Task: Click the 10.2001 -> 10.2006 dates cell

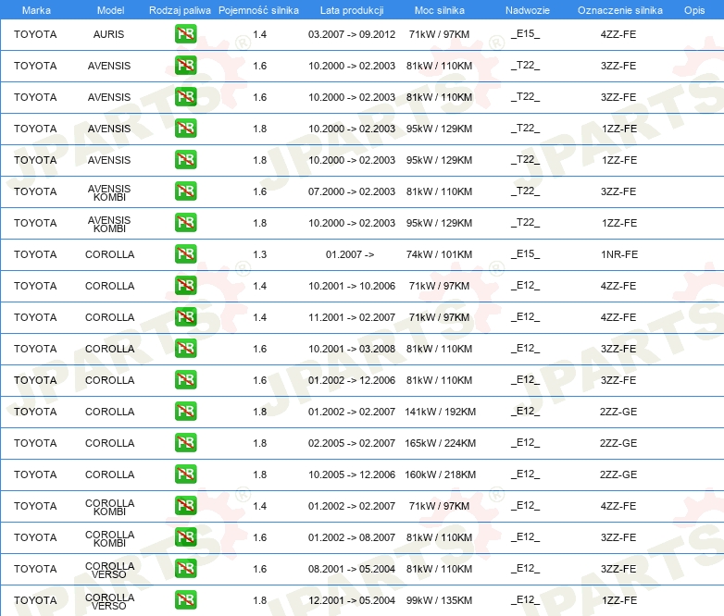Action: coord(352,286)
